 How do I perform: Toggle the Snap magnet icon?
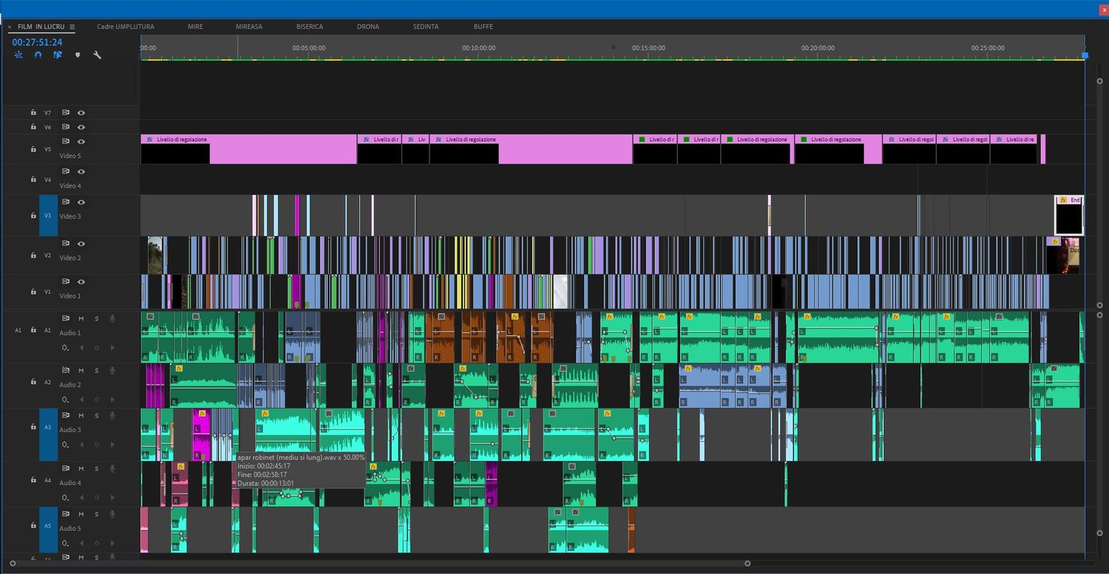(38, 55)
